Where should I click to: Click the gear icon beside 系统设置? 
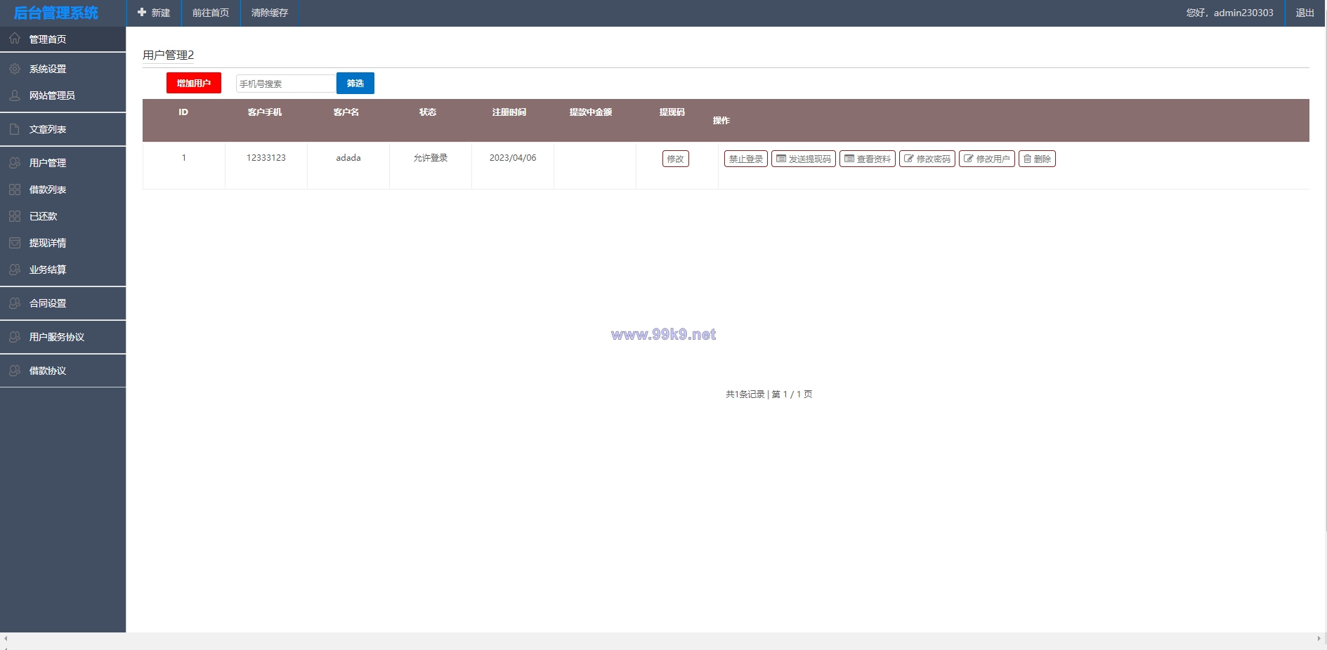pos(15,69)
